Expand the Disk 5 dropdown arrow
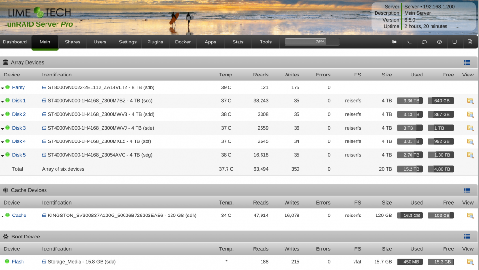479x270 pixels. coord(3,156)
